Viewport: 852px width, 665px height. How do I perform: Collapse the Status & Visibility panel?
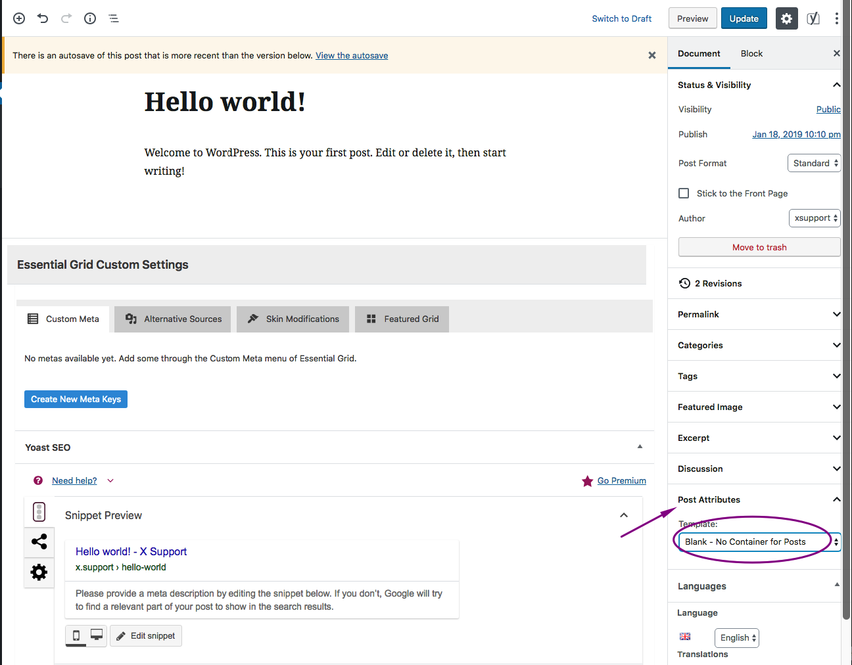coord(837,85)
